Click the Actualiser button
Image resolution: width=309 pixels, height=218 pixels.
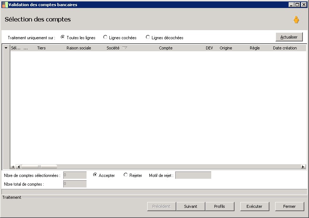pyautogui.click(x=289, y=37)
